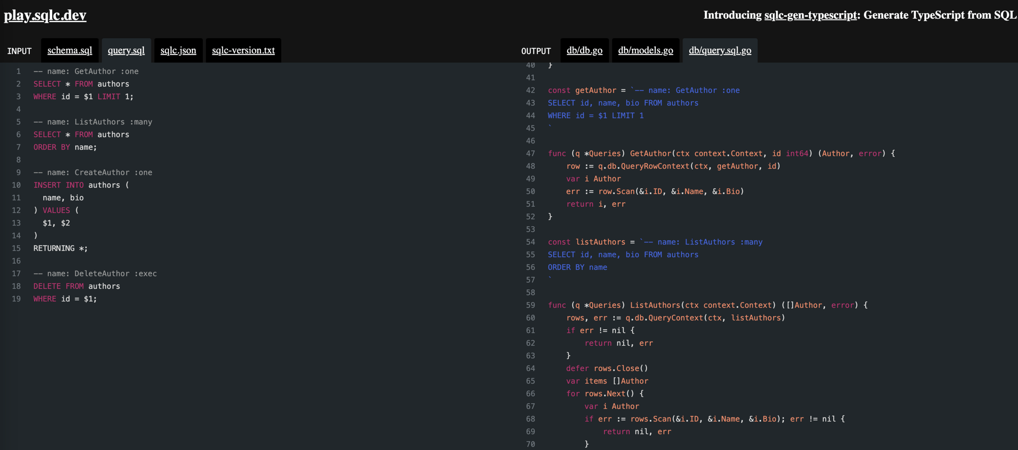Click the empty editor area below line 19
Viewport: 1018px width, 450px height.
(244, 366)
